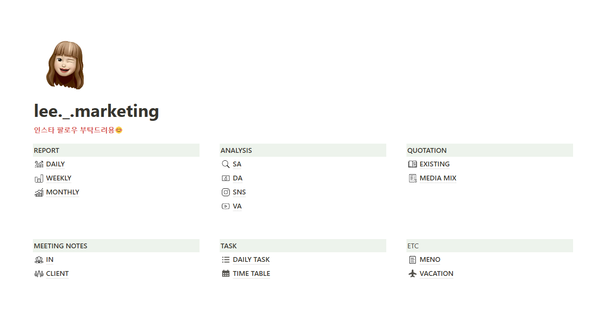Click the magnifying glass icon beside SA
This screenshot has width=595, height=335.
click(x=226, y=164)
